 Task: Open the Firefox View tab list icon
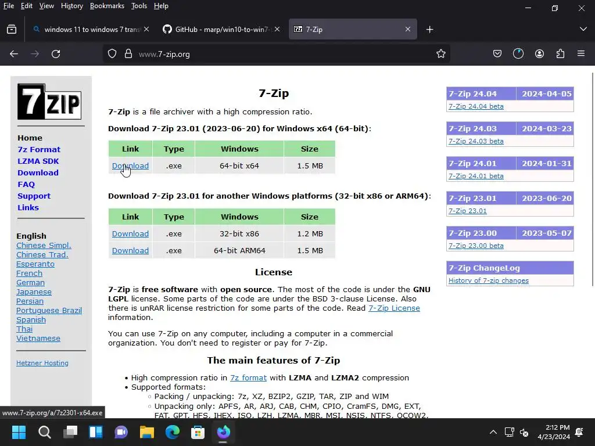12,29
